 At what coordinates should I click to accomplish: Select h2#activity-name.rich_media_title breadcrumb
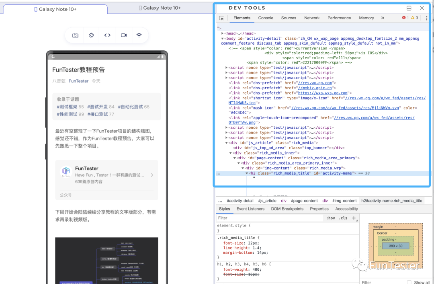392,201
